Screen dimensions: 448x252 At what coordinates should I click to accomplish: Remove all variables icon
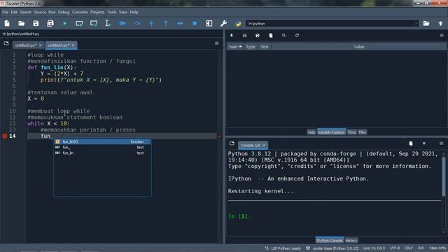pos(271,36)
